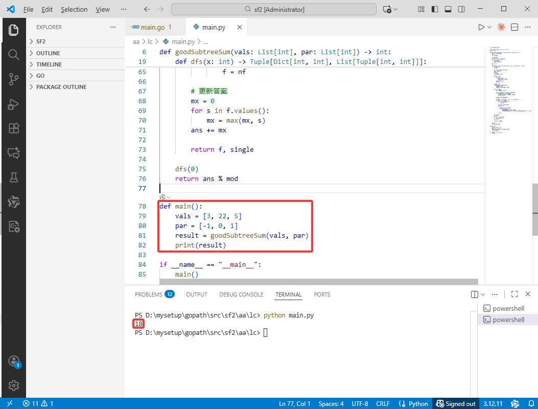The height and width of the screenshot is (409, 538).
Task: Toggle the secondary side bar layout button
Action: pos(461,9)
